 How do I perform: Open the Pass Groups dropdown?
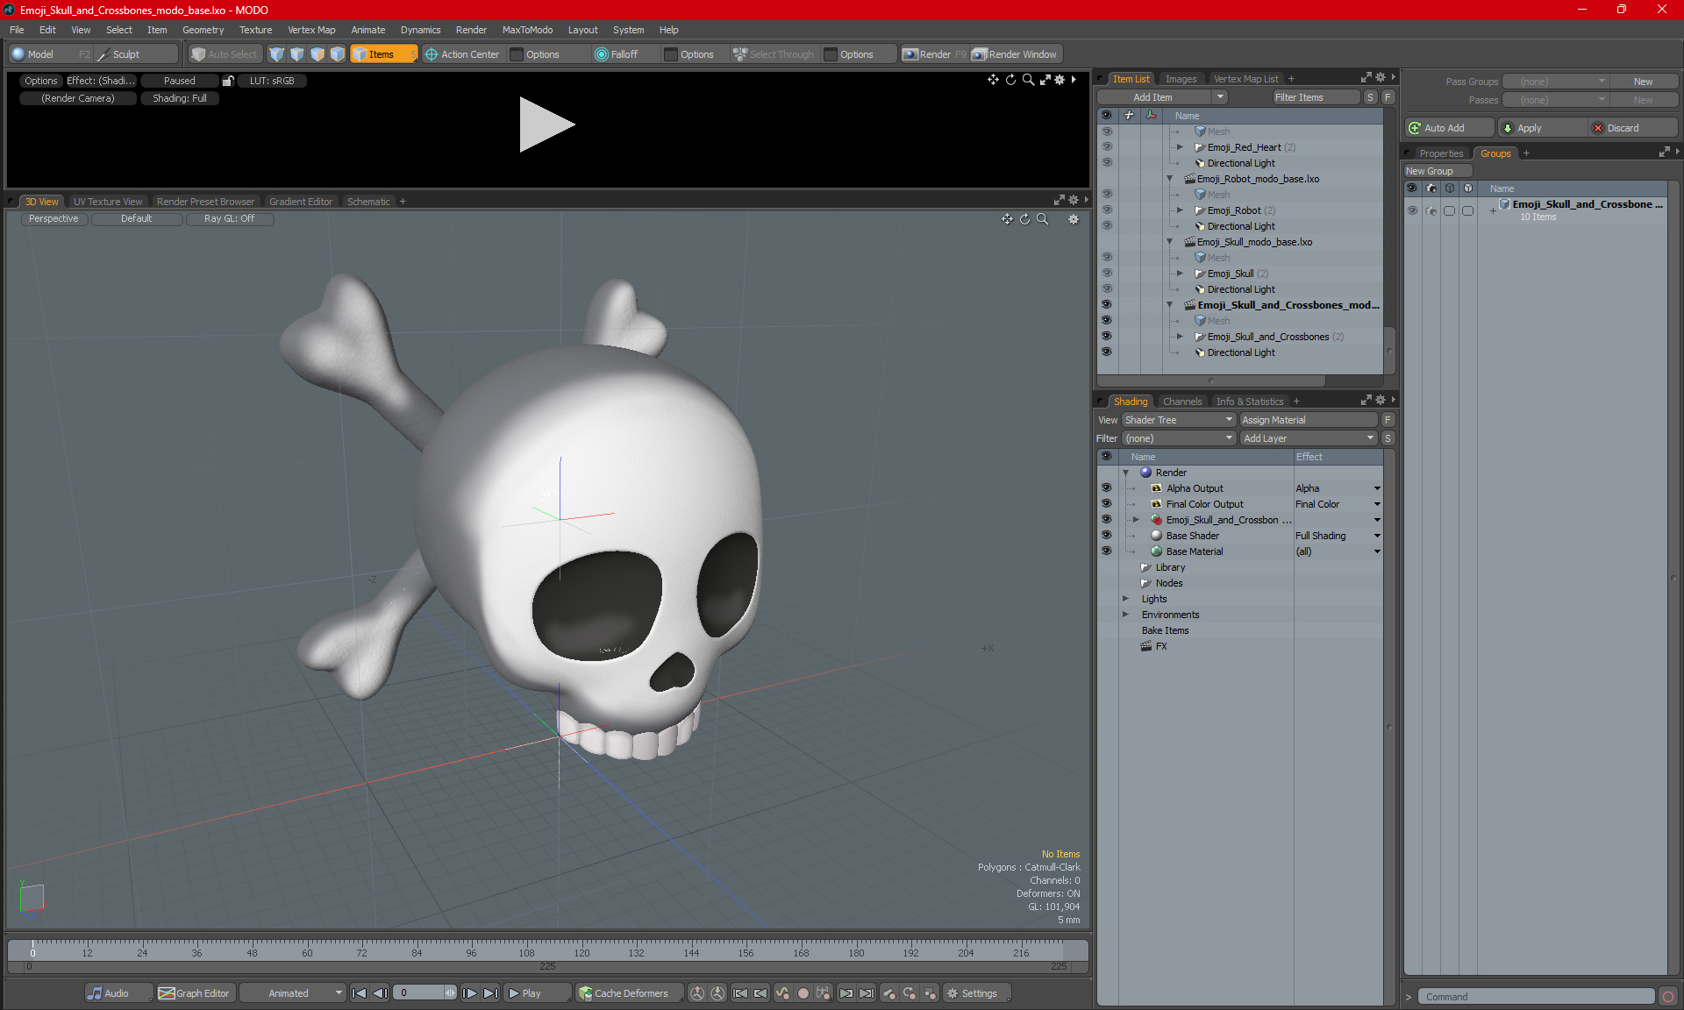click(x=1556, y=82)
